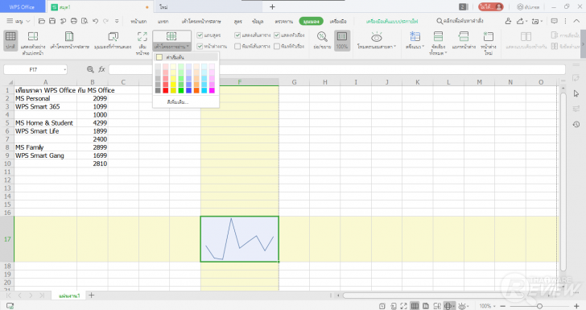The width and height of the screenshot is (586, 310).
Task: Expand the Menu hamburger dropdown
Action: point(19,21)
